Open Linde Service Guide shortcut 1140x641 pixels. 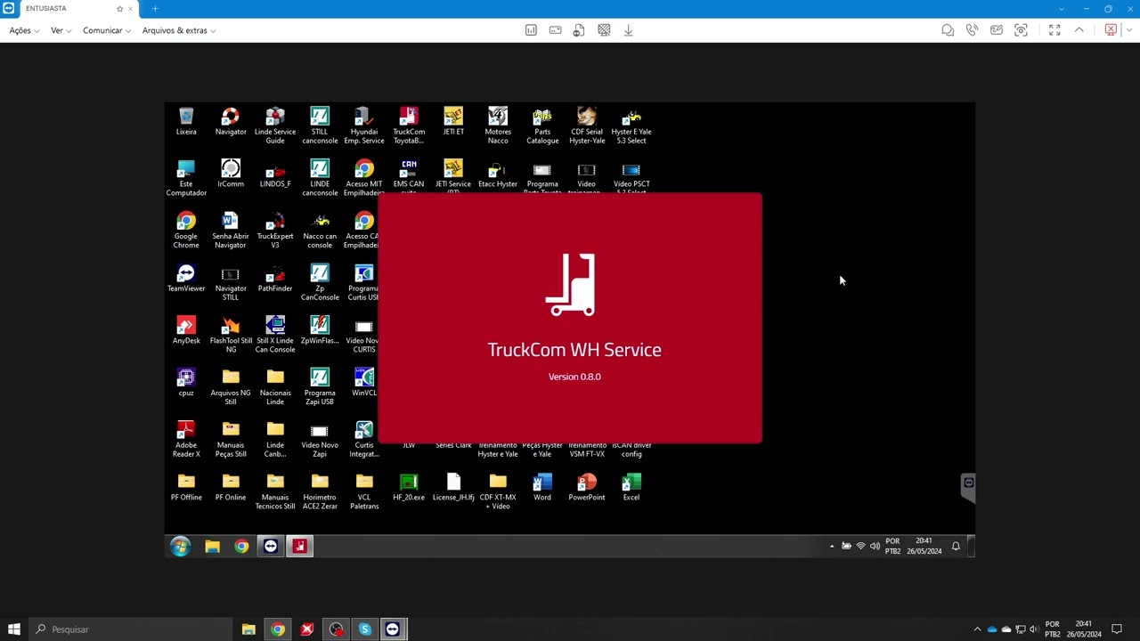[x=275, y=126]
